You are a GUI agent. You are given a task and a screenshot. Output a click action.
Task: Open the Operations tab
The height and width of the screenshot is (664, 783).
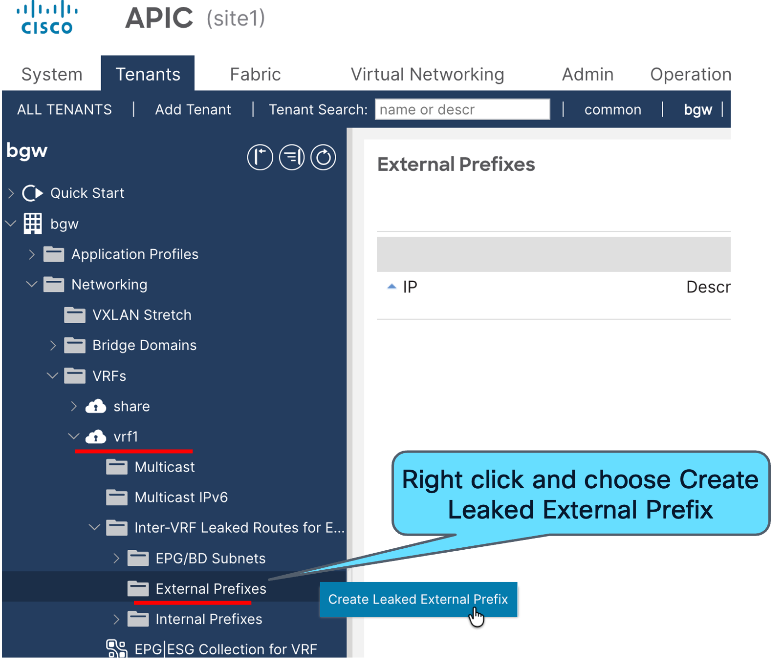pos(690,74)
